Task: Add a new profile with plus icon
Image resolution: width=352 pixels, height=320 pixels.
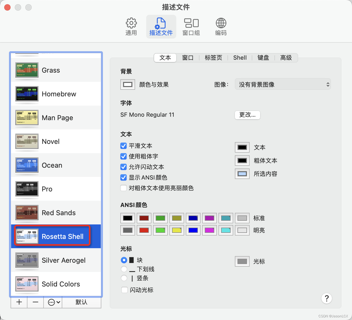Action: pyautogui.click(x=18, y=302)
